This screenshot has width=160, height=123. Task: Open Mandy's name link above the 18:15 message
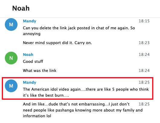(x=30, y=21)
